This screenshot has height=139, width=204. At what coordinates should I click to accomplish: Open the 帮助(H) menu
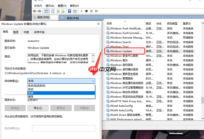point(74,6)
